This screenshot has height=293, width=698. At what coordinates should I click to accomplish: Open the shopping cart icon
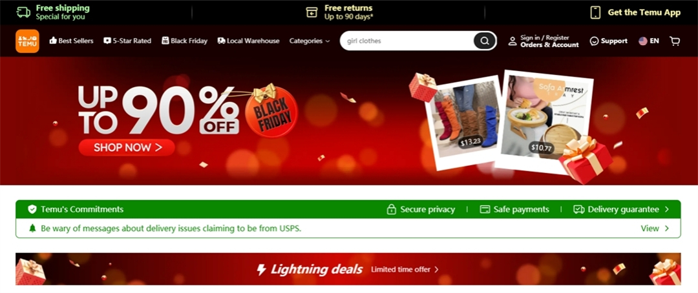pos(675,41)
